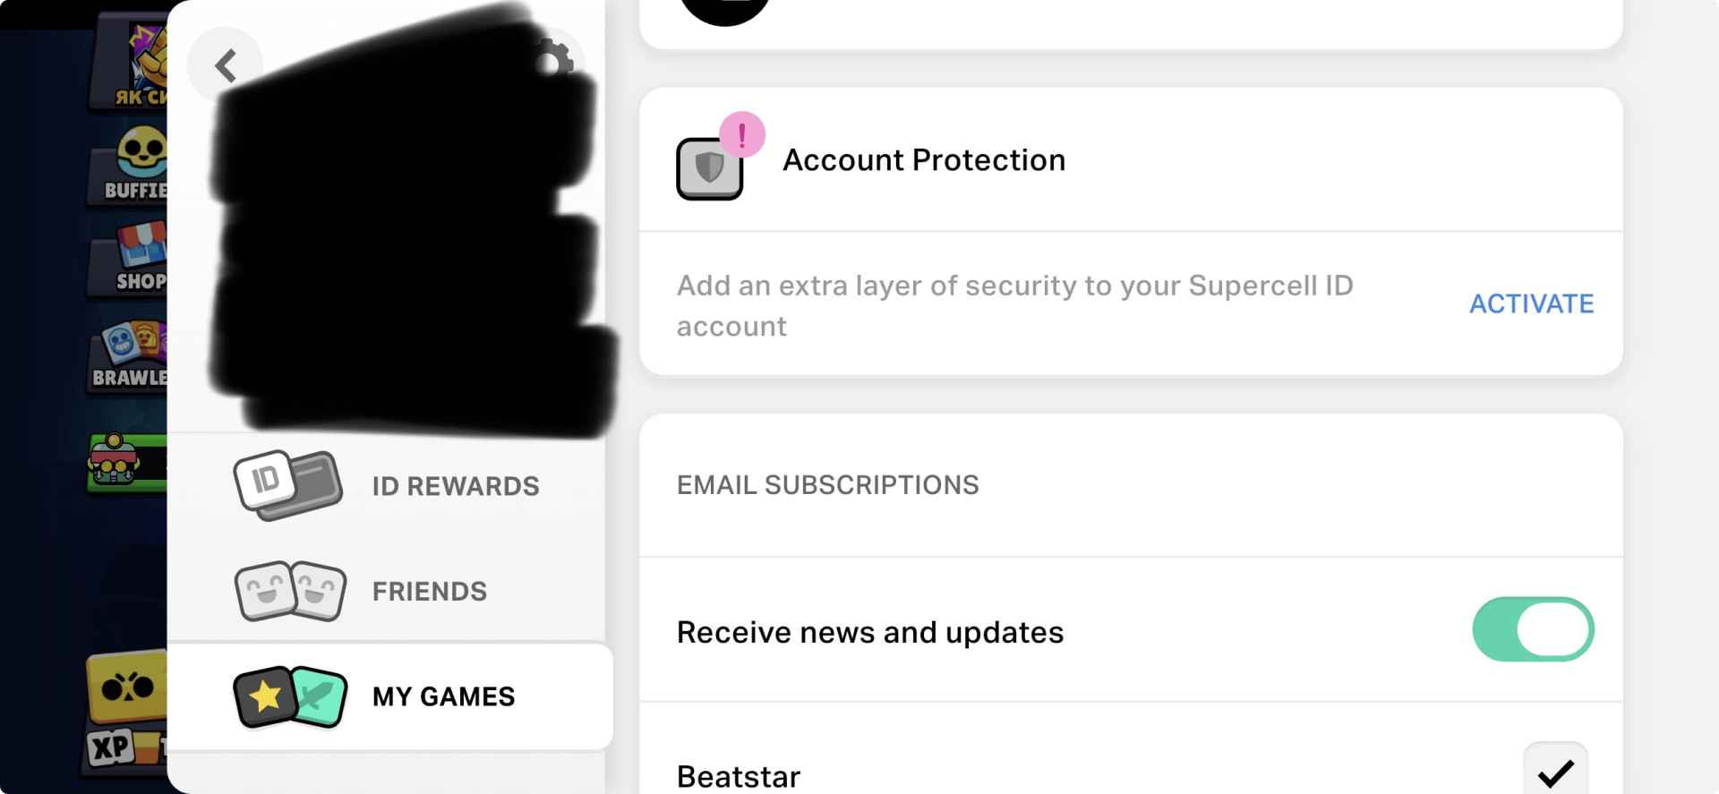This screenshot has width=1719, height=794.
Task: Uncheck the Beatstar subscription checkbox
Action: (1555, 771)
